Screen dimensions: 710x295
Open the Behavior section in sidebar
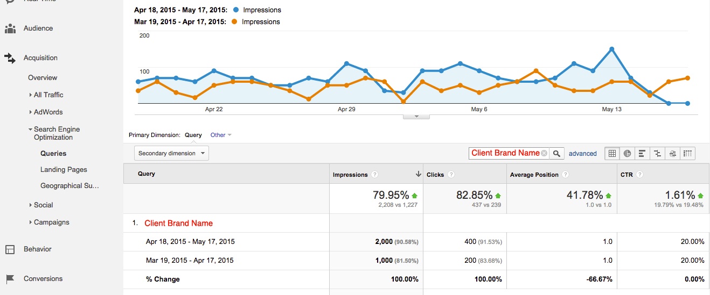pyautogui.click(x=37, y=249)
